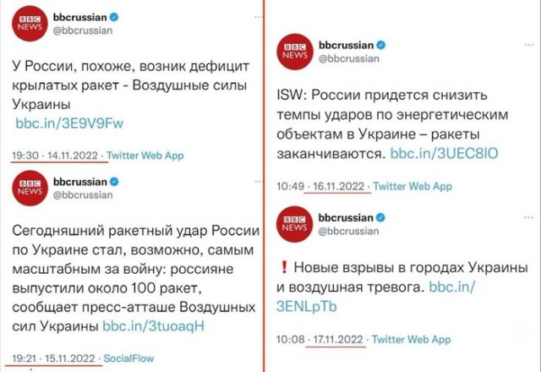The height and width of the screenshot is (372, 541).
Task: Click Twitter Web App on the 16.11.2022 tweet
Action: (413, 186)
